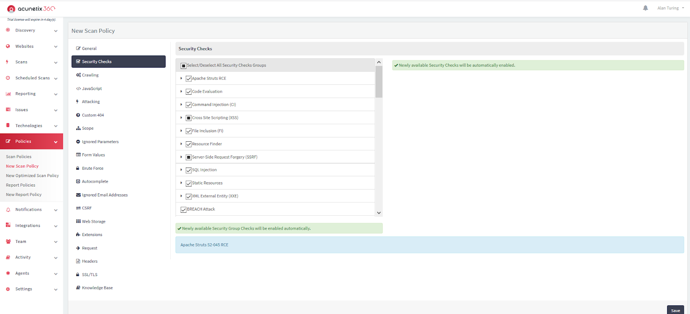Click the notification bell icon
690x314 pixels.
click(645, 8)
